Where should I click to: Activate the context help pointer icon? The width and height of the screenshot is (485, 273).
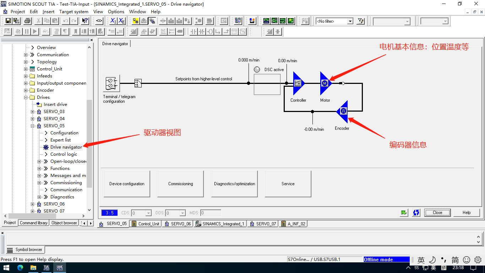point(85,21)
